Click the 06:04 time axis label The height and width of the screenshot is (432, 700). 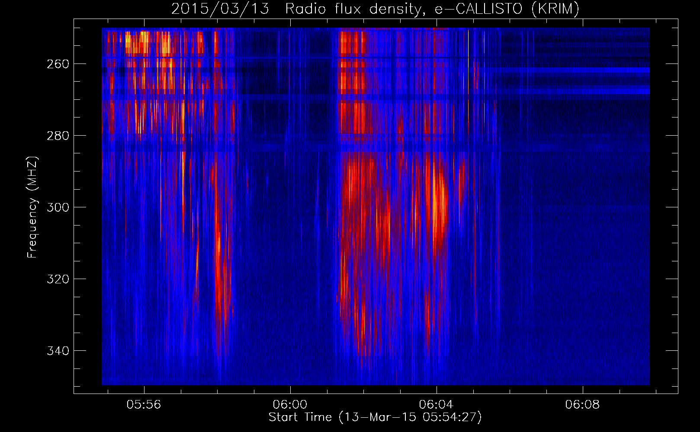coord(436,404)
